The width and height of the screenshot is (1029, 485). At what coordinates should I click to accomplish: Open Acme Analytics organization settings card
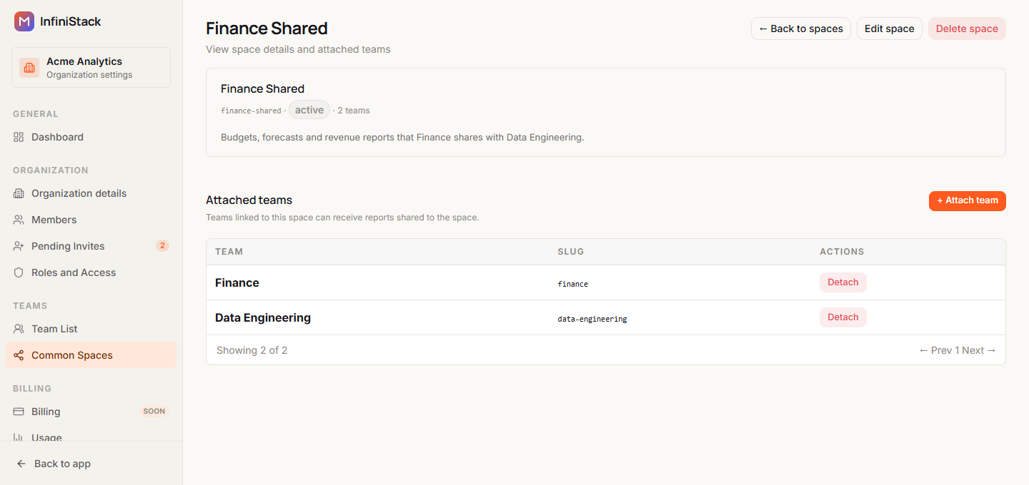[91, 68]
